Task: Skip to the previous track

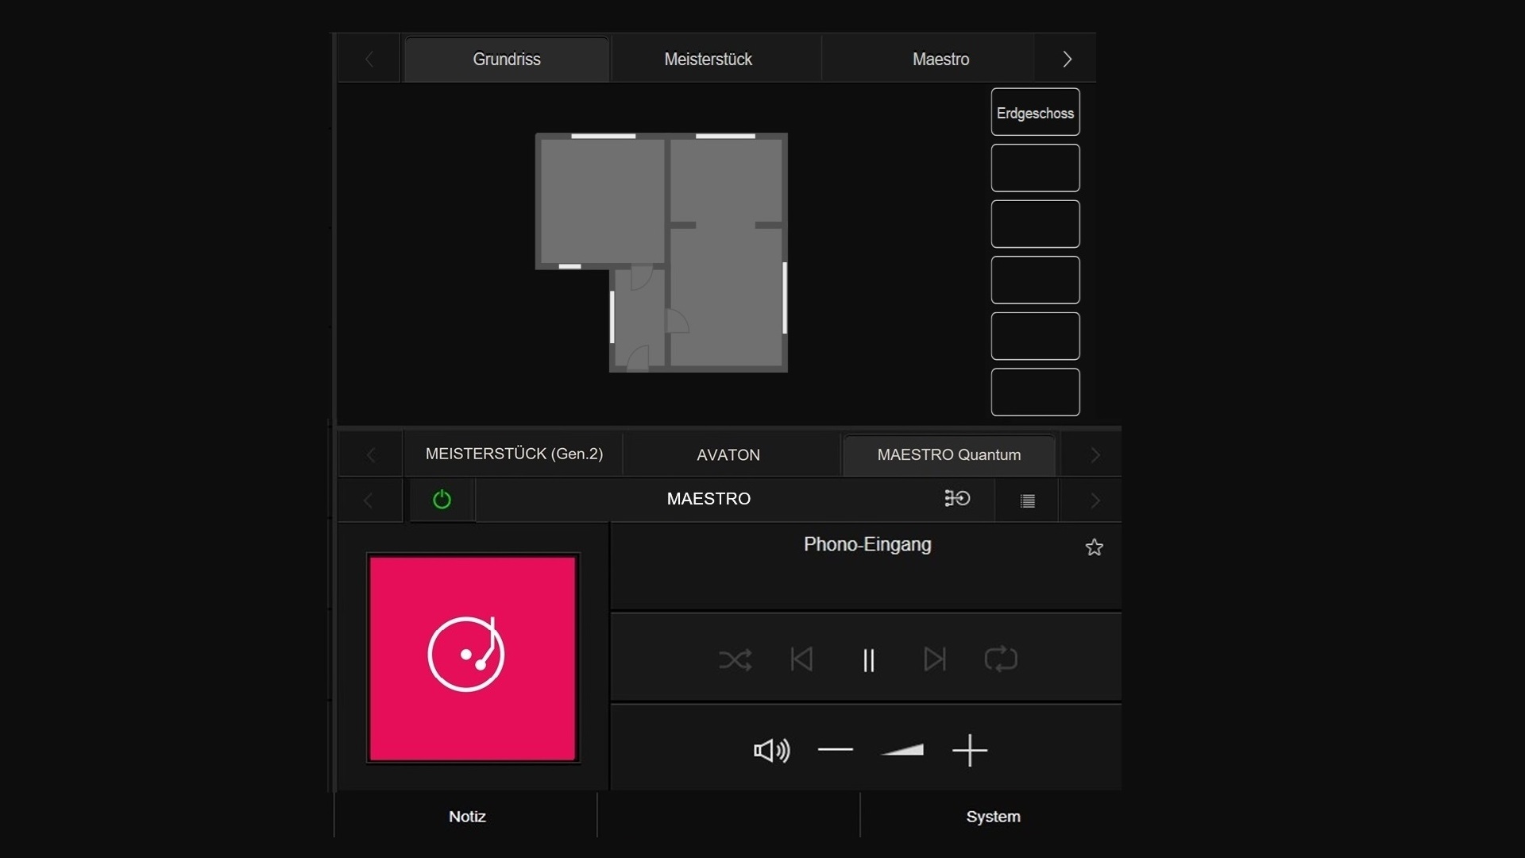Action: point(801,659)
